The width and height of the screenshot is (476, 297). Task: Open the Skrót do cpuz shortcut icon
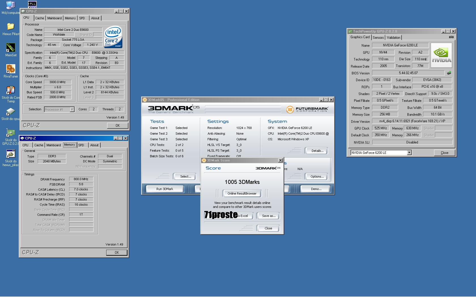(x=10, y=111)
